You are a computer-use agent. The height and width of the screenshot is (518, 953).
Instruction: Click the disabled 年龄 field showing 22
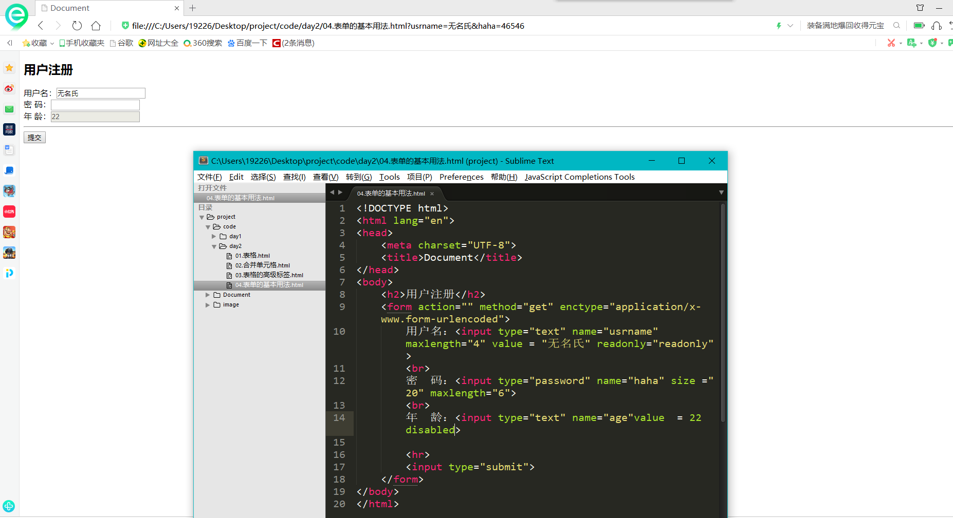(95, 117)
